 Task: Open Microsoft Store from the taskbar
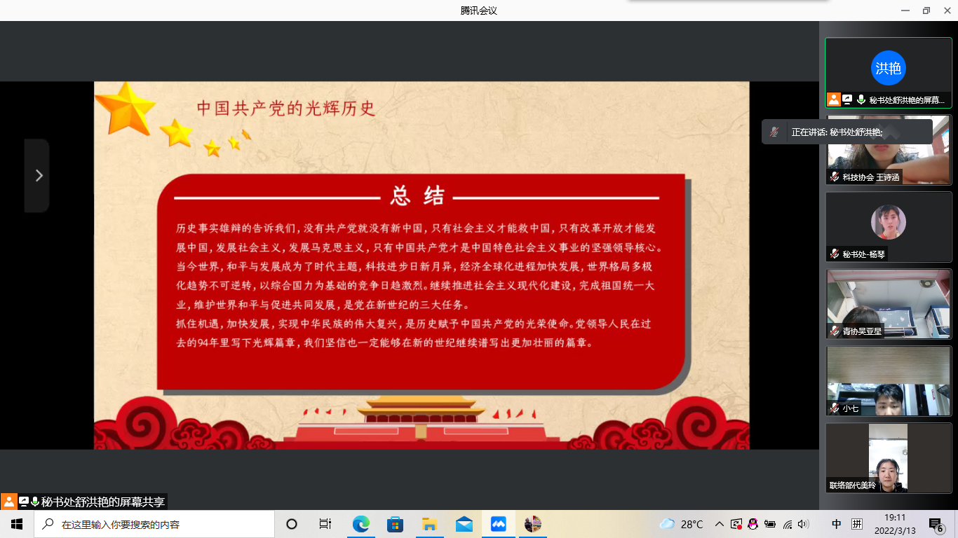(x=395, y=524)
